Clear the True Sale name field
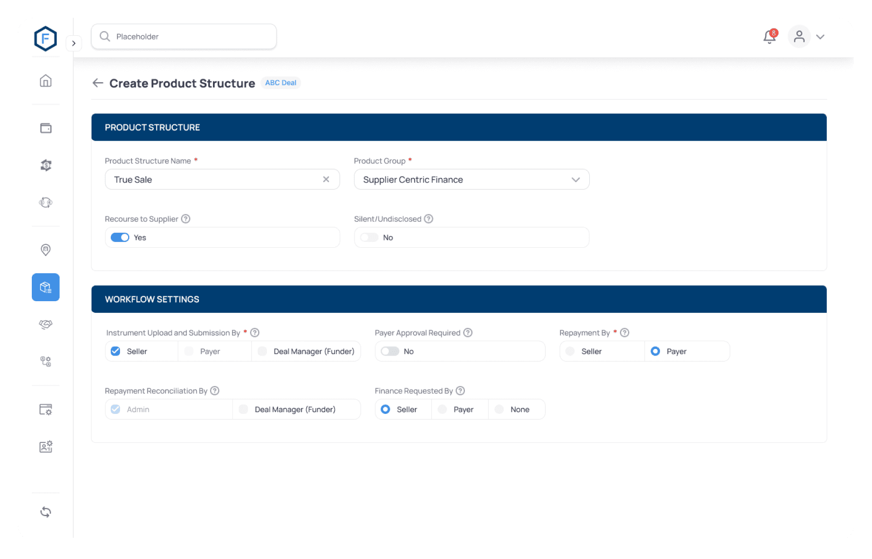The width and height of the screenshot is (872, 559). 326,179
